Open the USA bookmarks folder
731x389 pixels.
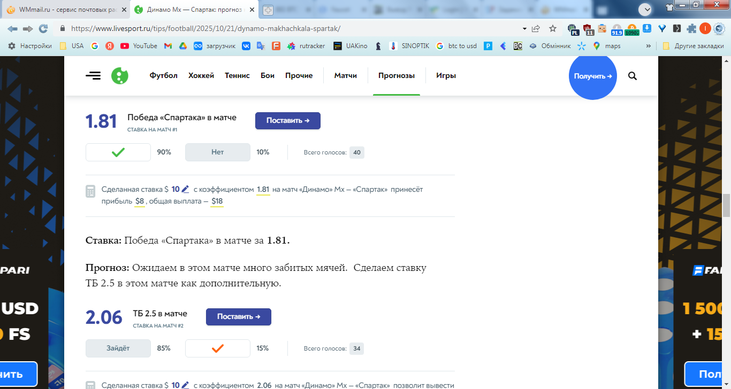click(x=72, y=46)
